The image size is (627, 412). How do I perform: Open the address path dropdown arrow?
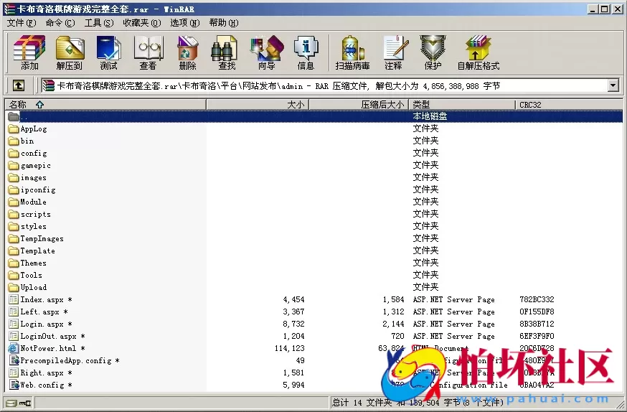pos(613,85)
